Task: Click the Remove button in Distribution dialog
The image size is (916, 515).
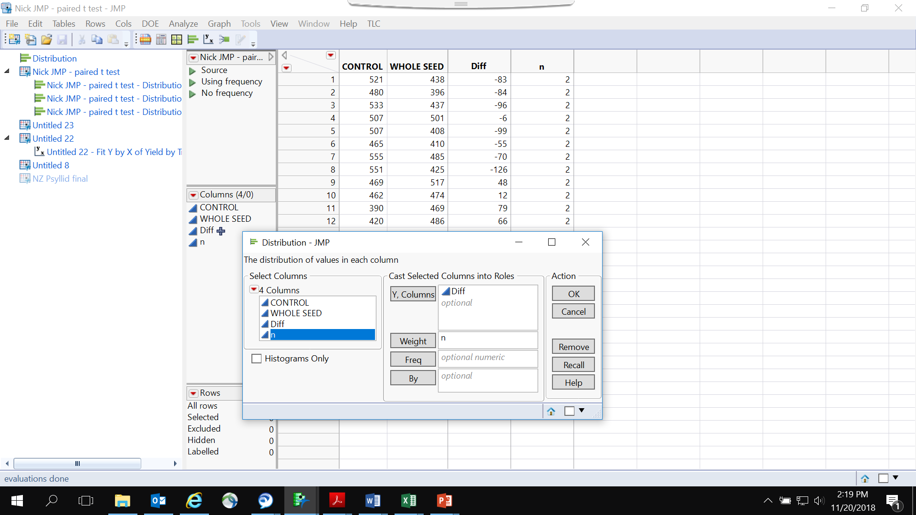Action: (572, 347)
